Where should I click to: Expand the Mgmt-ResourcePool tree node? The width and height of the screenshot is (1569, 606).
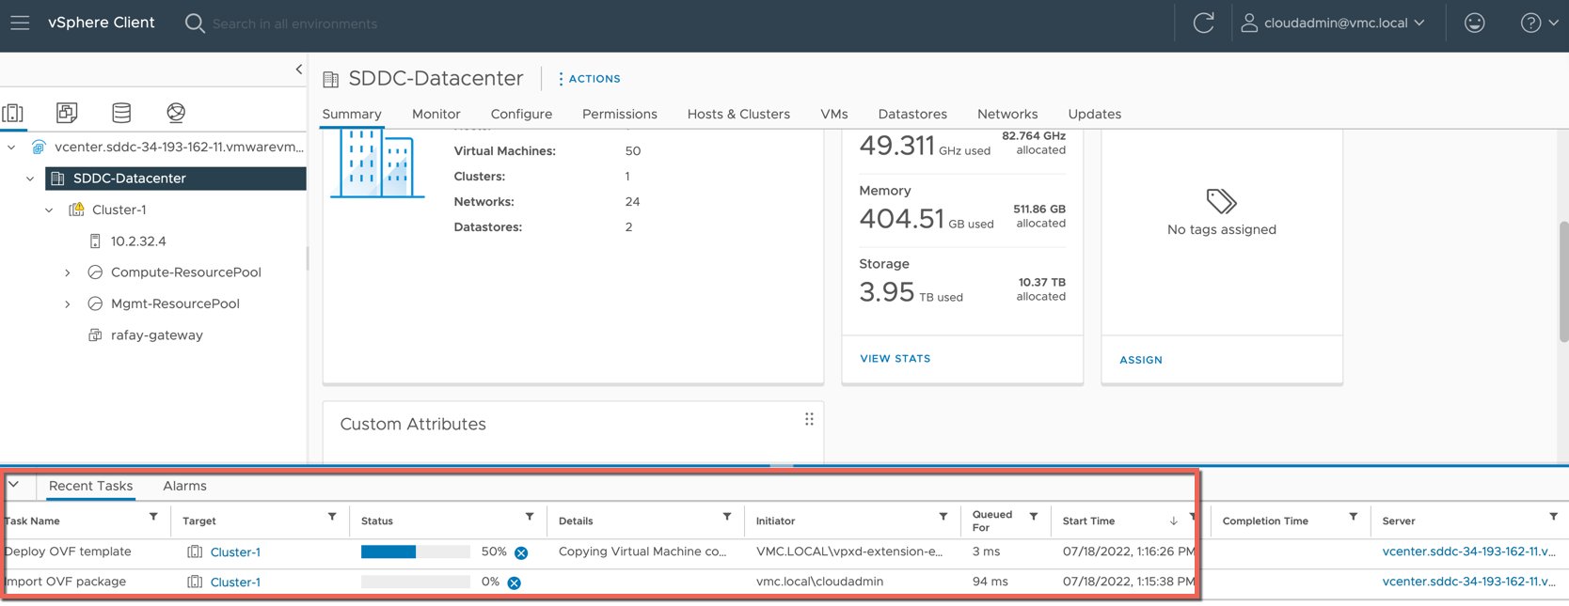pos(68,304)
